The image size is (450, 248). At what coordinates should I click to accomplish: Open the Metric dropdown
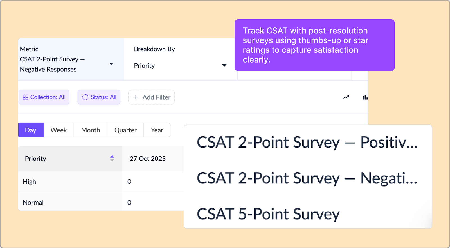[70, 59]
